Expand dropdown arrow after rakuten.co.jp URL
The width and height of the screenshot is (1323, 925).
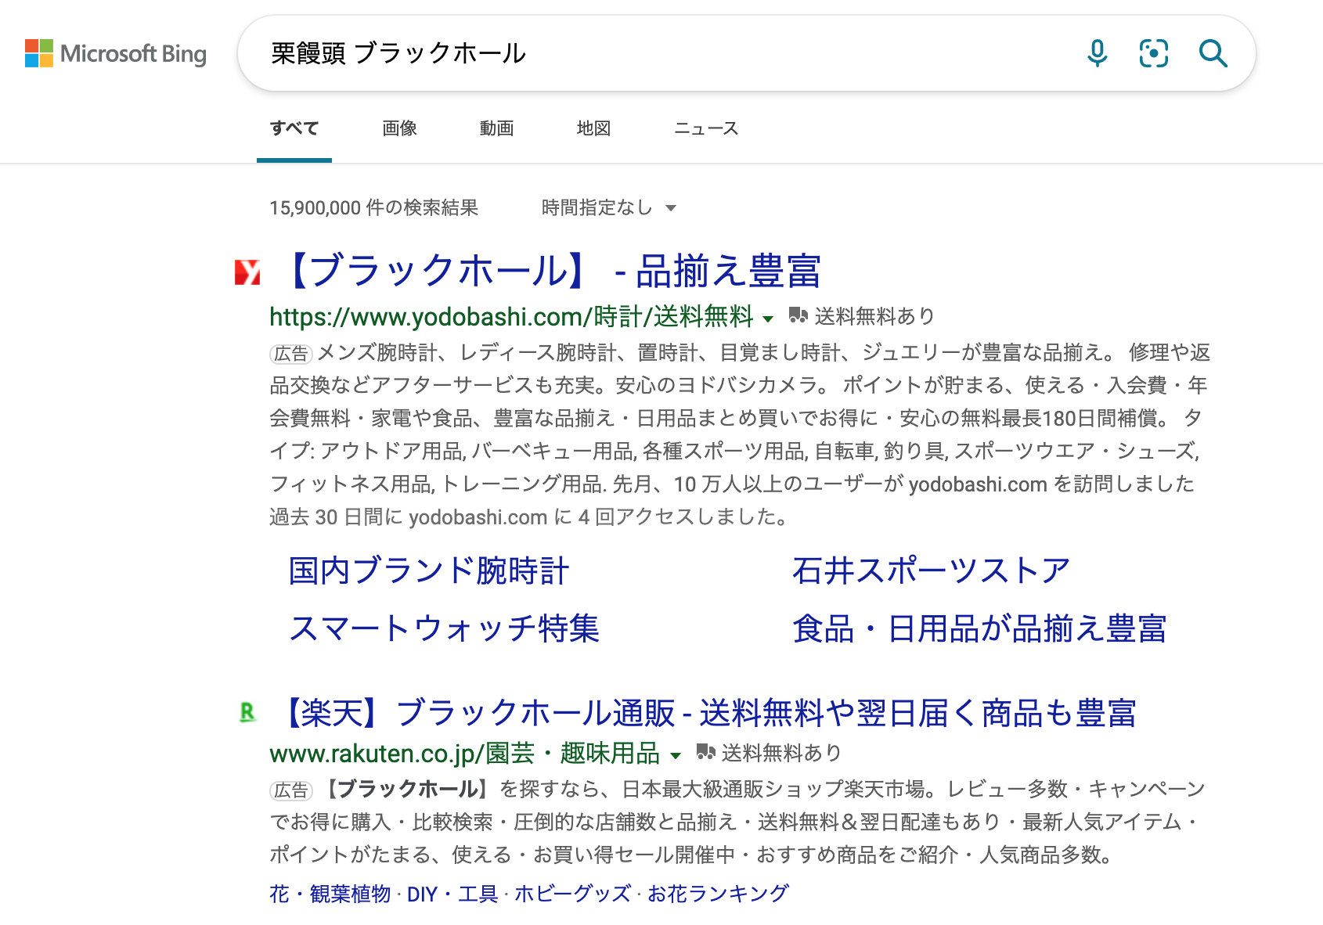[x=676, y=756]
